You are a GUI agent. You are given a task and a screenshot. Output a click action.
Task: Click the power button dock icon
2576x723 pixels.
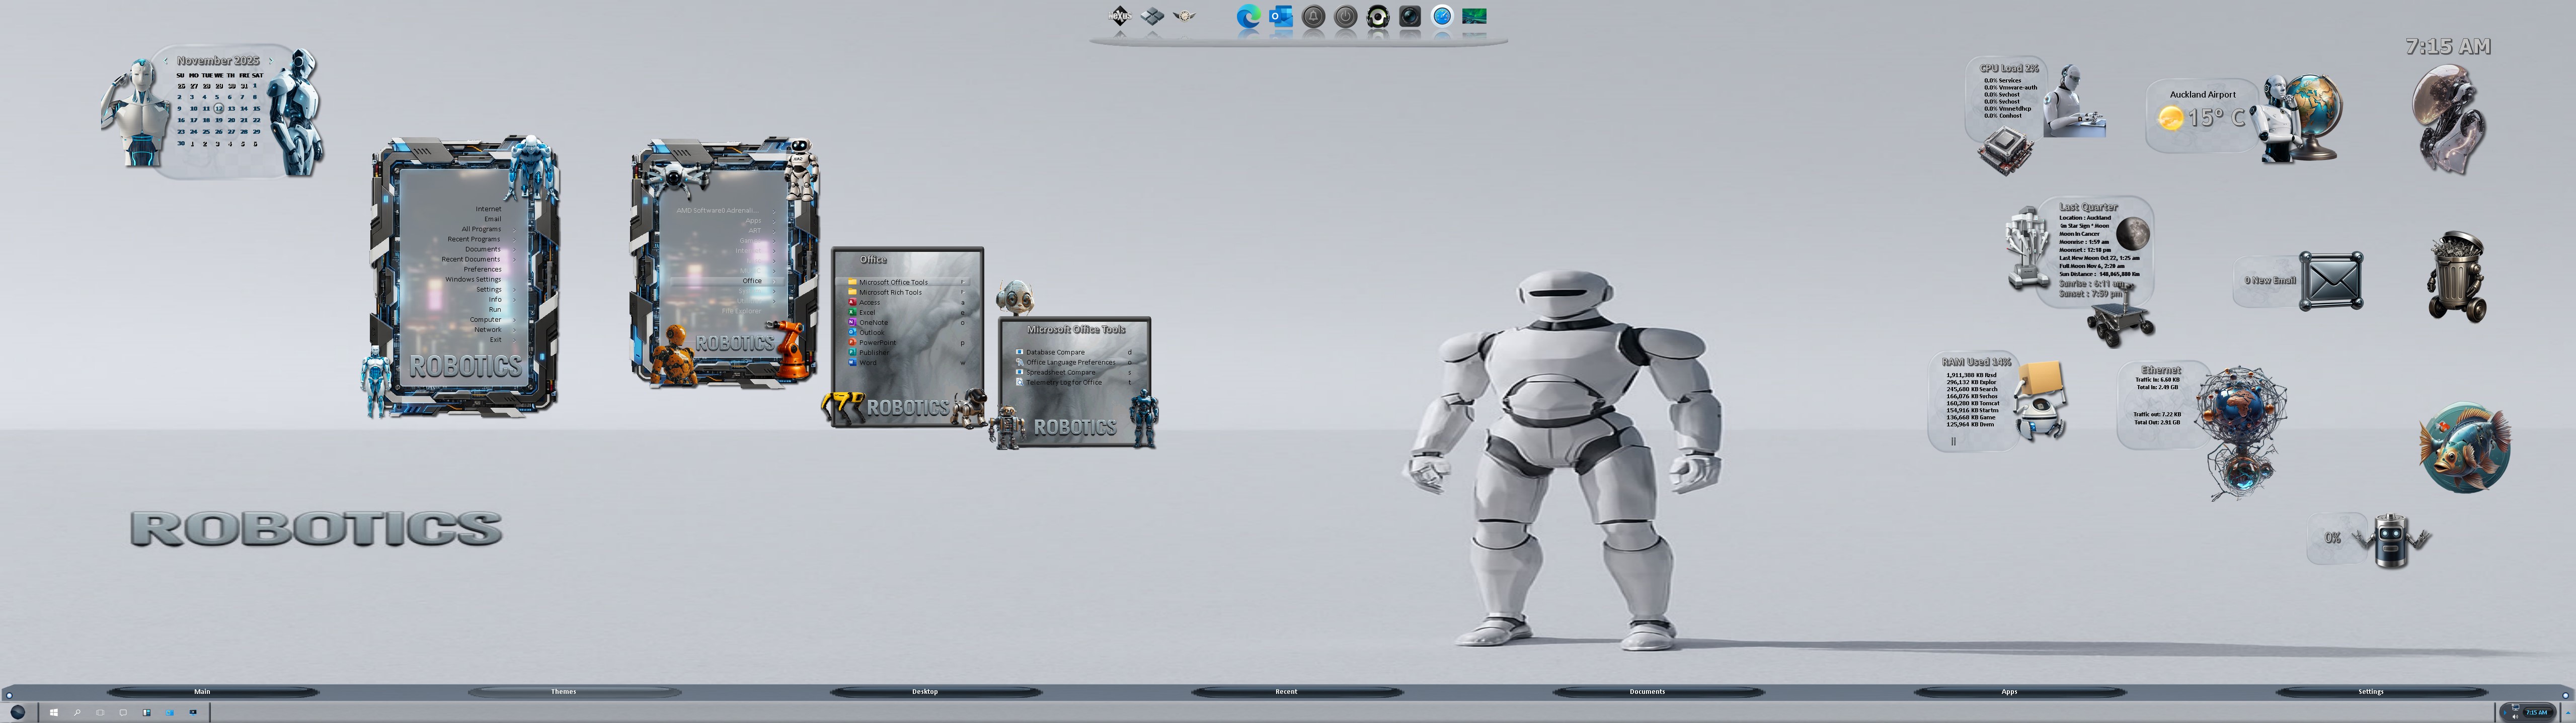coord(1346,17)
